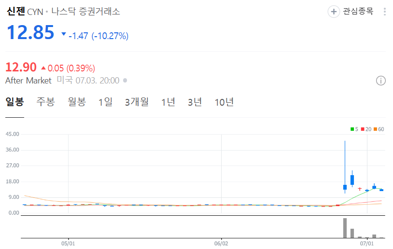The height and width of the screenshot is (249, 393).
Task: Click the after-market price 12.90
Action: click(x=21, y=68)
